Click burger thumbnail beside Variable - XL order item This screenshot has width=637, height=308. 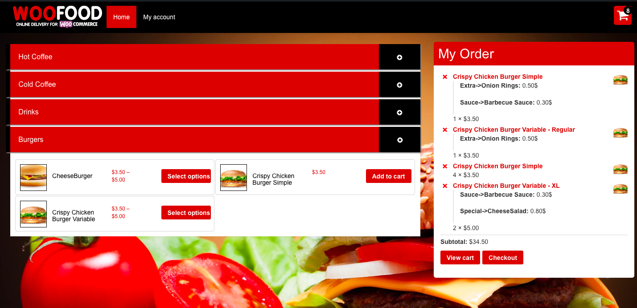point(621,189)
